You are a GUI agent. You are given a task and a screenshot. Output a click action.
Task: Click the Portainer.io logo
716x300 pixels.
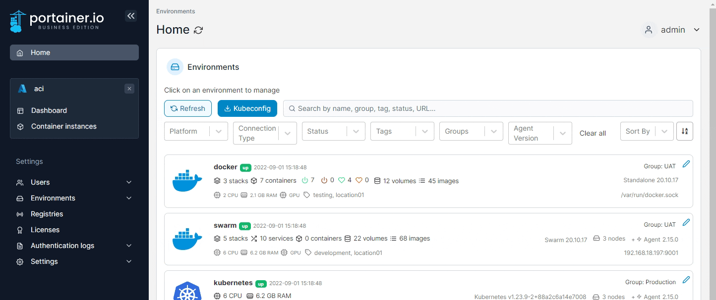[57, 21]
